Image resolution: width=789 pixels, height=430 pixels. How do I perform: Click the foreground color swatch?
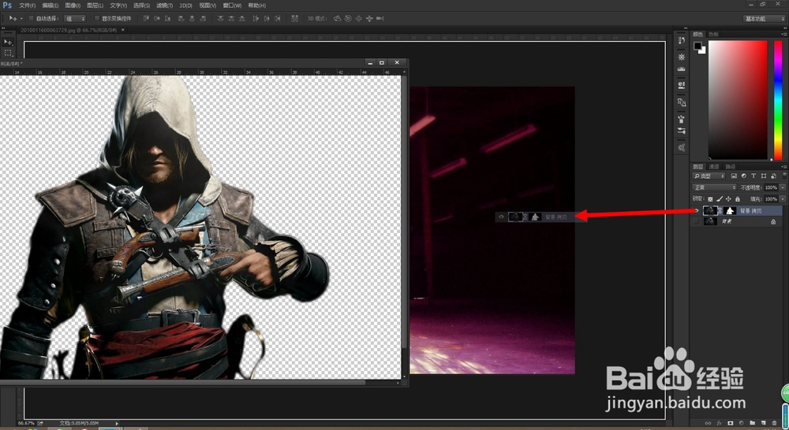697,46
